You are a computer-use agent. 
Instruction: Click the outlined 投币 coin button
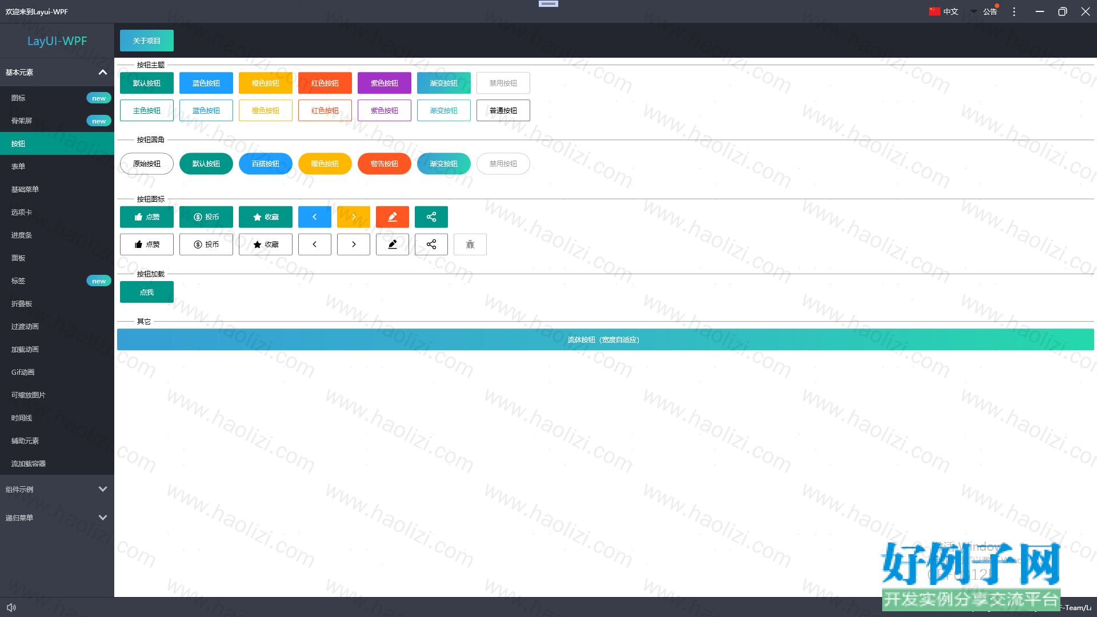[x=206, y=245]
